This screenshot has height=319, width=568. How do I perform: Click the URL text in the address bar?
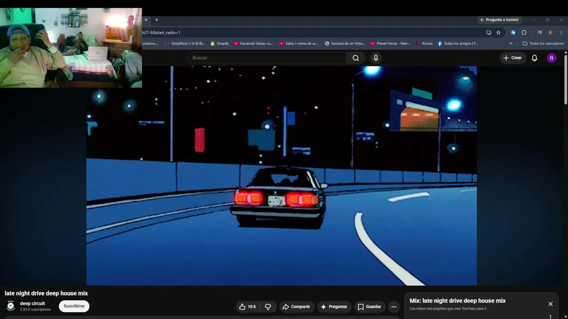pos(161,32)
